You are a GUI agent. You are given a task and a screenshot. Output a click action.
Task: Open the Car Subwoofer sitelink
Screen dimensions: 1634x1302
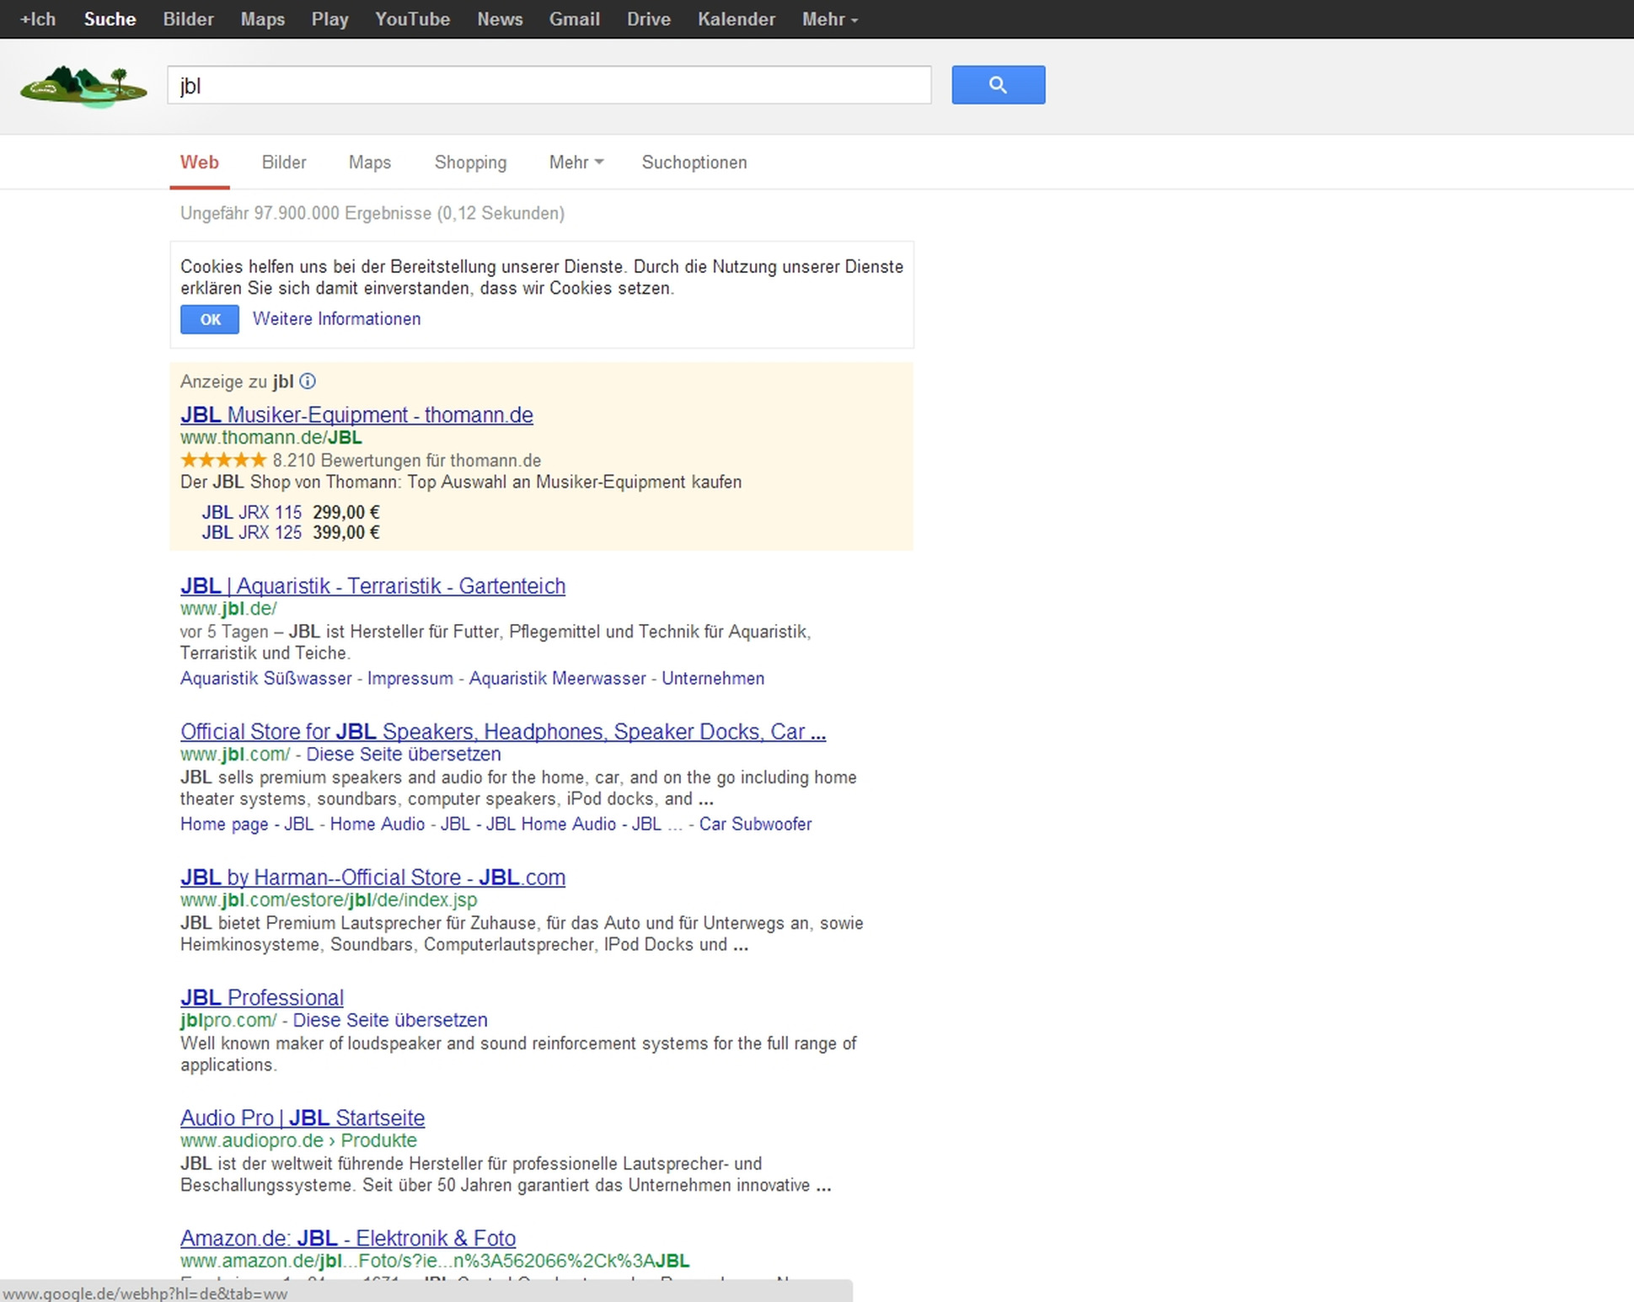755,824
